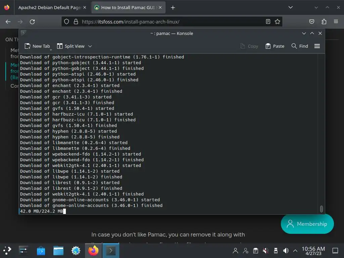Click Split View in Konsole toolbar
Viewport: 344px width, 258px height.
click(x=71, y=46)
